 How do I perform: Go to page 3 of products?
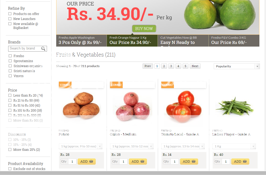coord(171,66)
